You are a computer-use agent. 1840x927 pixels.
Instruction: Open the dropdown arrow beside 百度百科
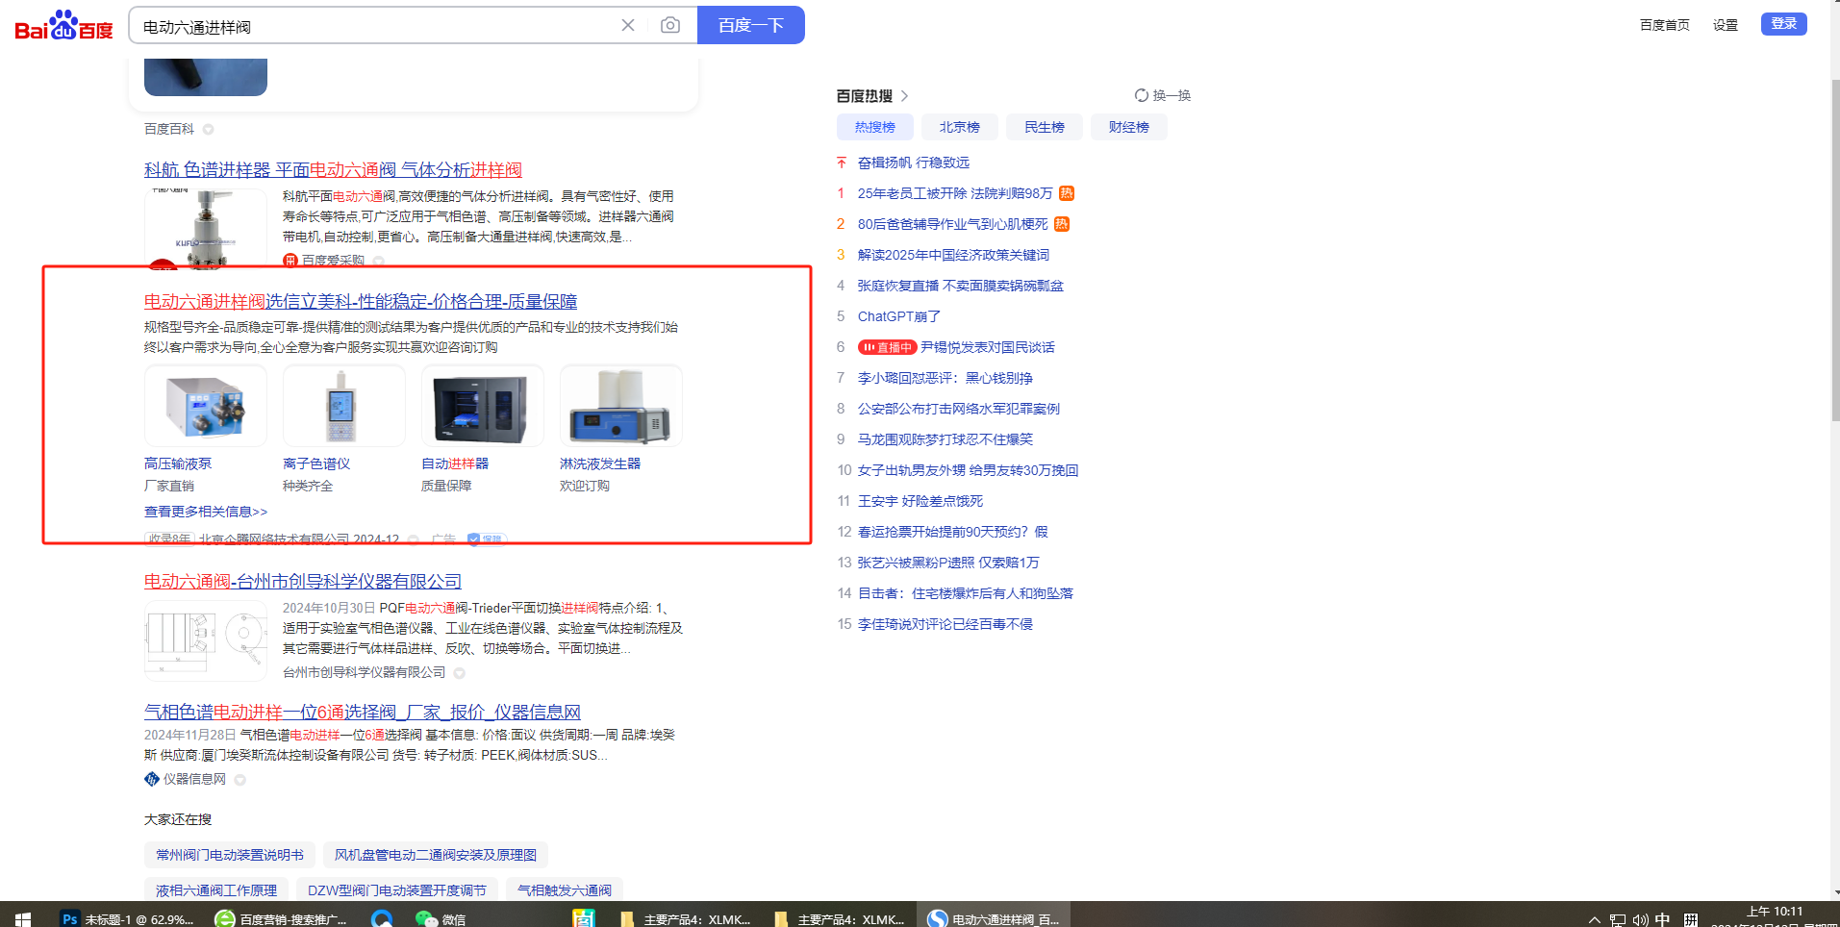pos(209,130)
